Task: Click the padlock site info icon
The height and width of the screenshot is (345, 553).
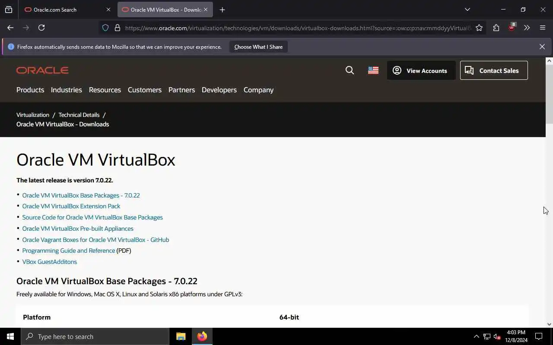Action: click(x=117, y=28)
